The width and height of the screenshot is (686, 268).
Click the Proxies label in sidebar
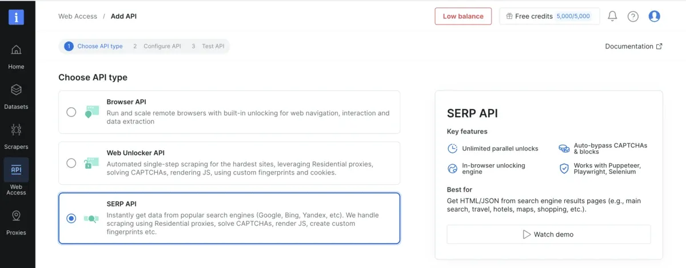(16, 233)
